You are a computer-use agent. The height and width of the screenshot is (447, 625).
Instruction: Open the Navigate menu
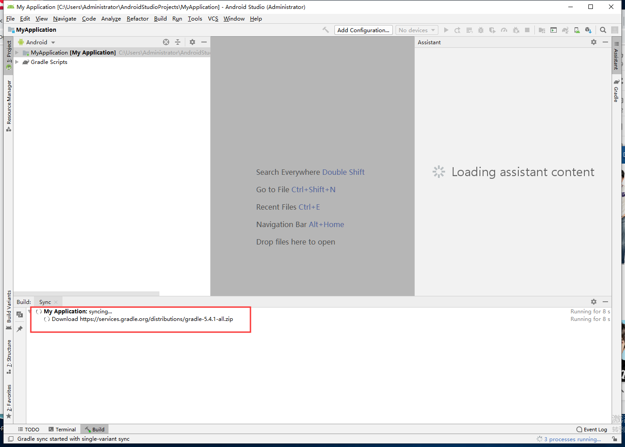point(65,18)
